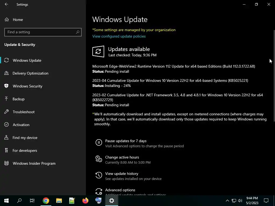Viewport: 275px width, 206px height.
Task: Show hidden system tray icons
Action: point(227,201)
